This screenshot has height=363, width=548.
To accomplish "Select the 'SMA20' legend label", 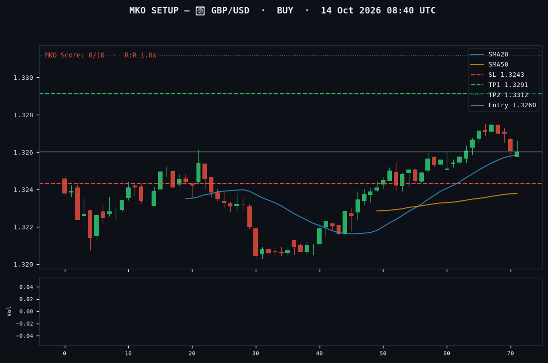I will [x=498, y=54].
